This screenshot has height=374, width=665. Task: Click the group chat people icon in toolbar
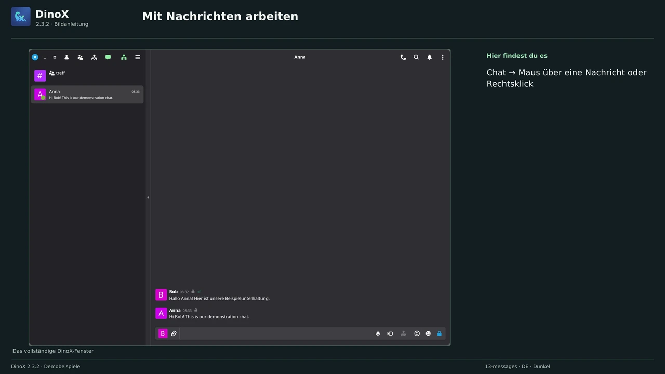pyautogui.click(x=80, y=57)
